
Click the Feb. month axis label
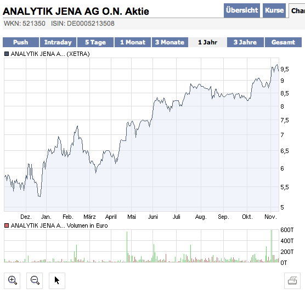click(x=68, y=217)
